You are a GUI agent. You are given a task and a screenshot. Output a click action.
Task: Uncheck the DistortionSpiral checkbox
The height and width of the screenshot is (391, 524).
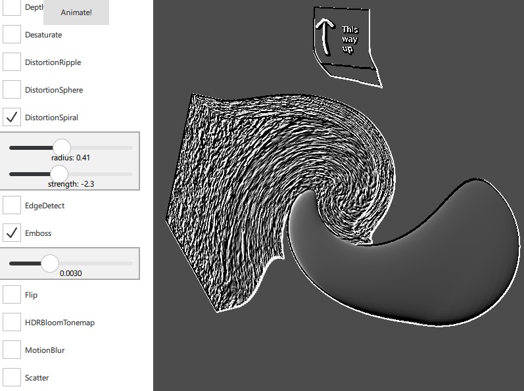pyautogui.click(x=12, y=117)
